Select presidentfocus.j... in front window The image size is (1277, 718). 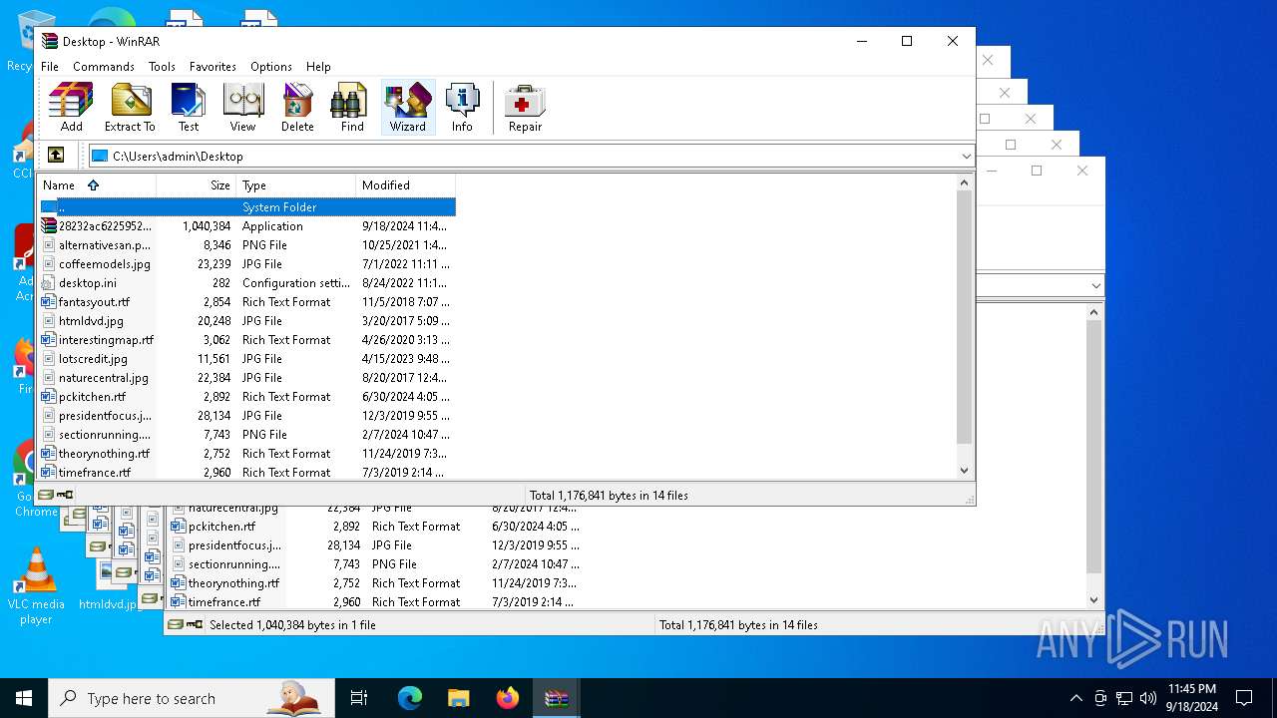click(246, 416)
